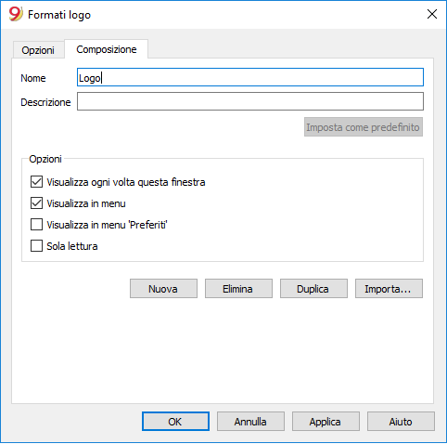
Task: Focus the Descrizione input field
Action: click(250, 101)
